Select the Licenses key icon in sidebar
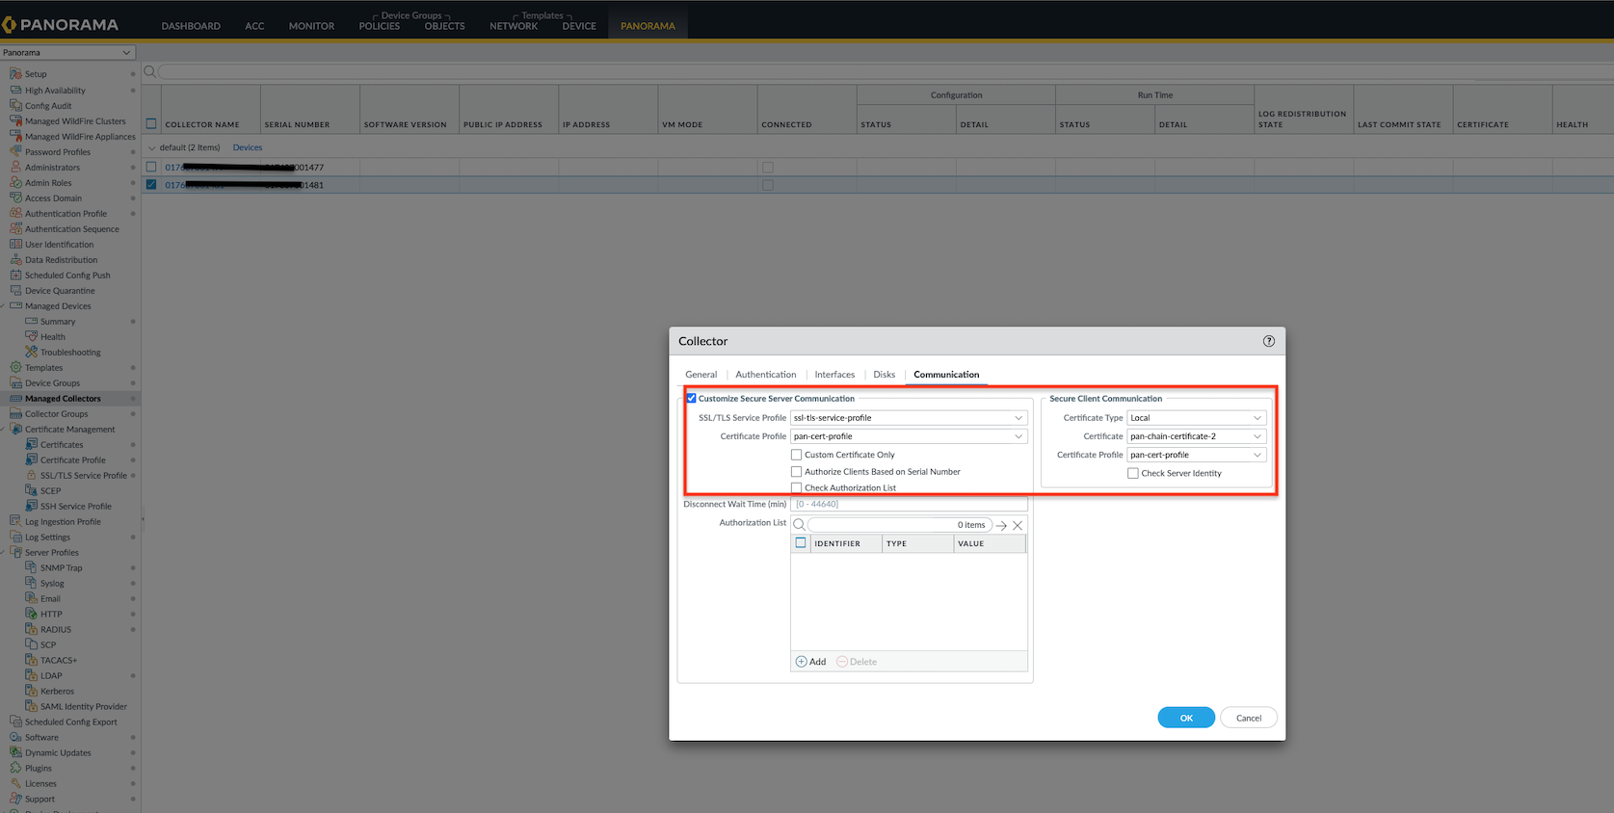This screenshot has height=813, width=1614. pyautogui.click(x=15, y=784)
